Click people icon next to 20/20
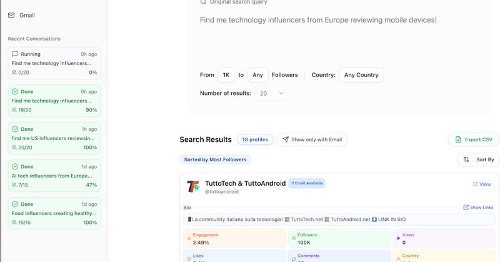 click(x=14, y=148)
